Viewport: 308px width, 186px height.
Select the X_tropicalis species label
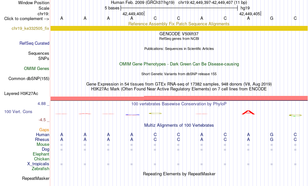pyautogui.click(x=38, y=164)
